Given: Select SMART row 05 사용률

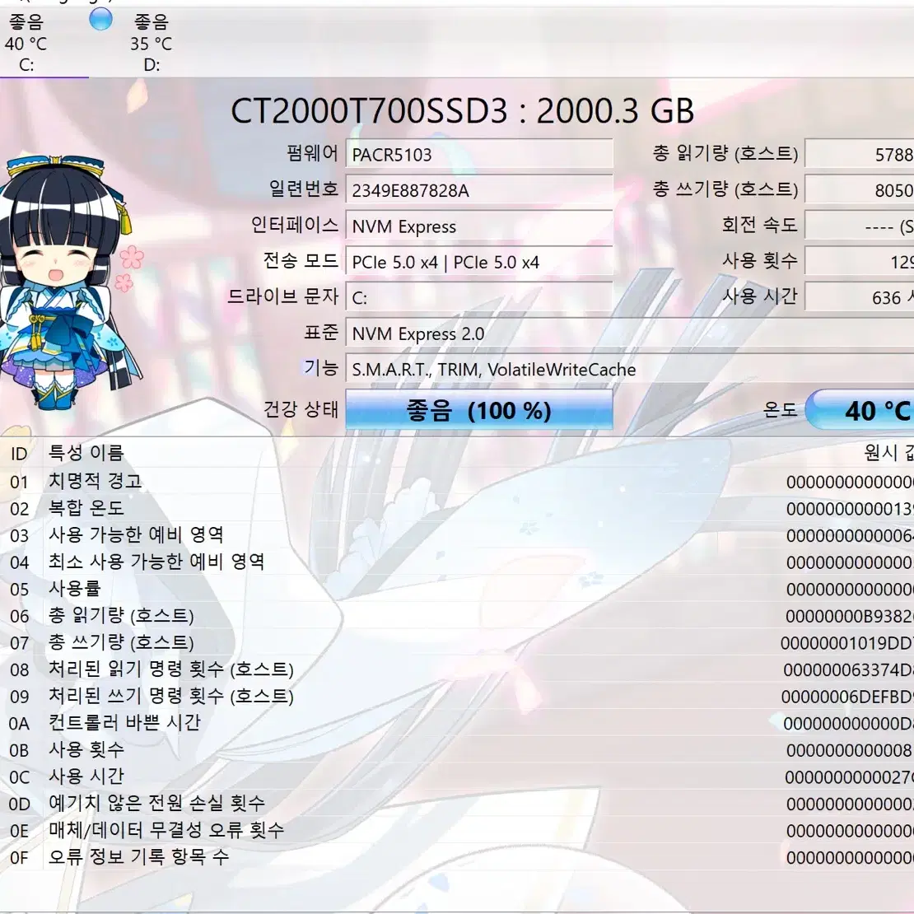Looking at the screenshot, I should pos(457,589).
